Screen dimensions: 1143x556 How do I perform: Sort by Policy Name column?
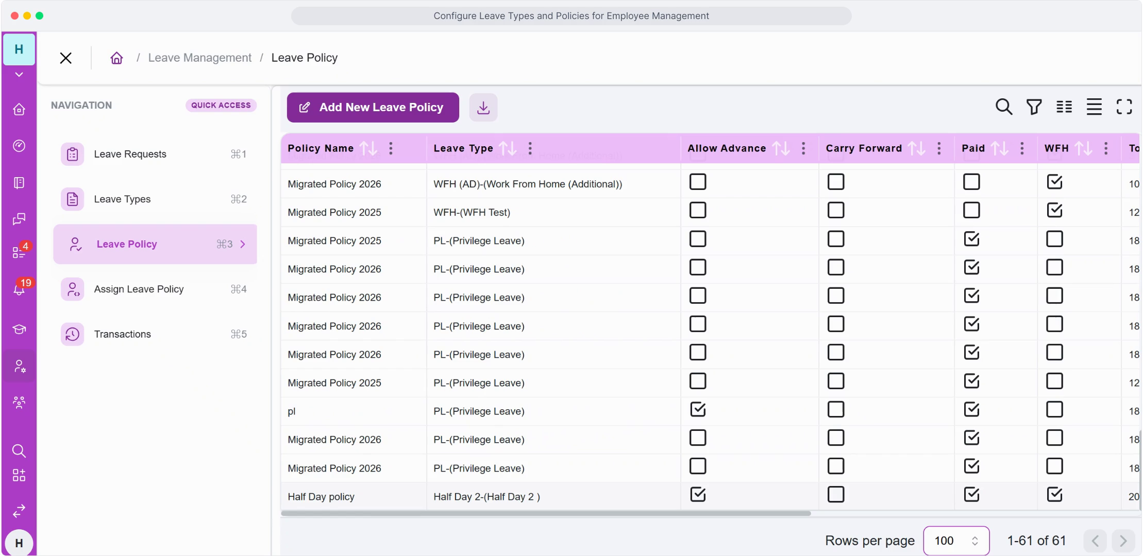pos(368,148)
